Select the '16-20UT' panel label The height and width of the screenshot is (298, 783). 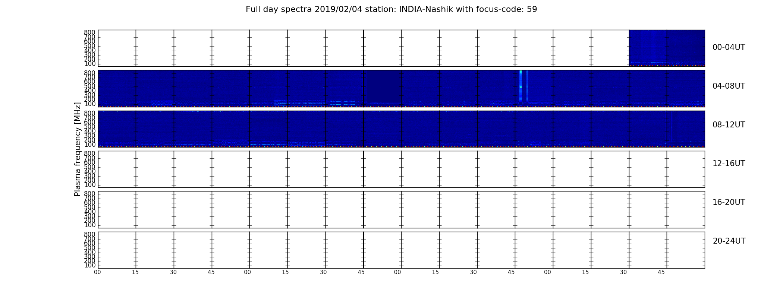[729, 202]
